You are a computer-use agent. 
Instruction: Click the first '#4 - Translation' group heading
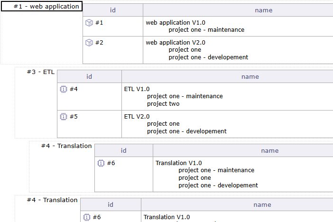(x=66, y=146)
